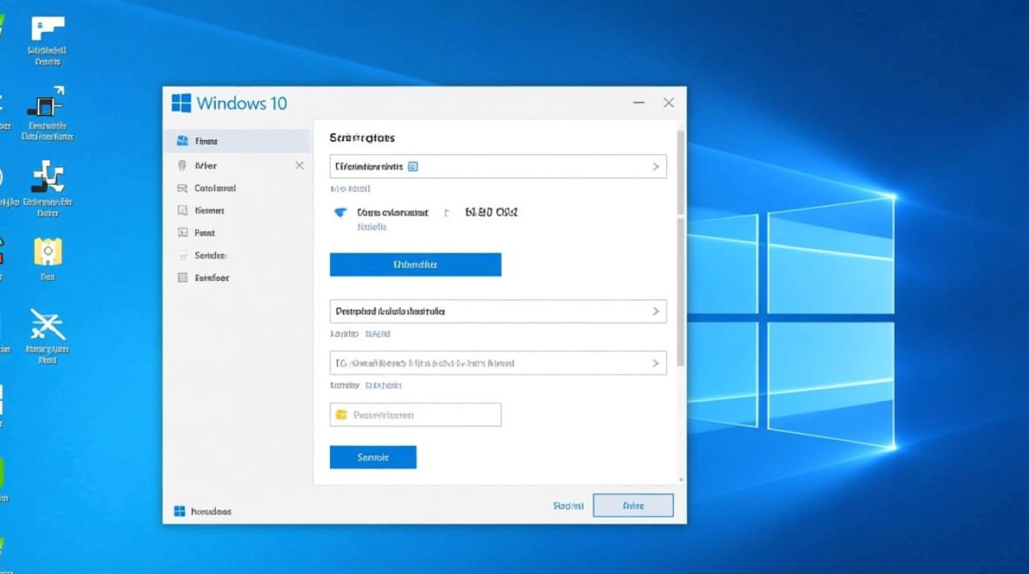This screenshot has width=1029, height=574.
Task: Click the wide blue button below the Wi-Fi row
Action: click(x=415, y=264)
